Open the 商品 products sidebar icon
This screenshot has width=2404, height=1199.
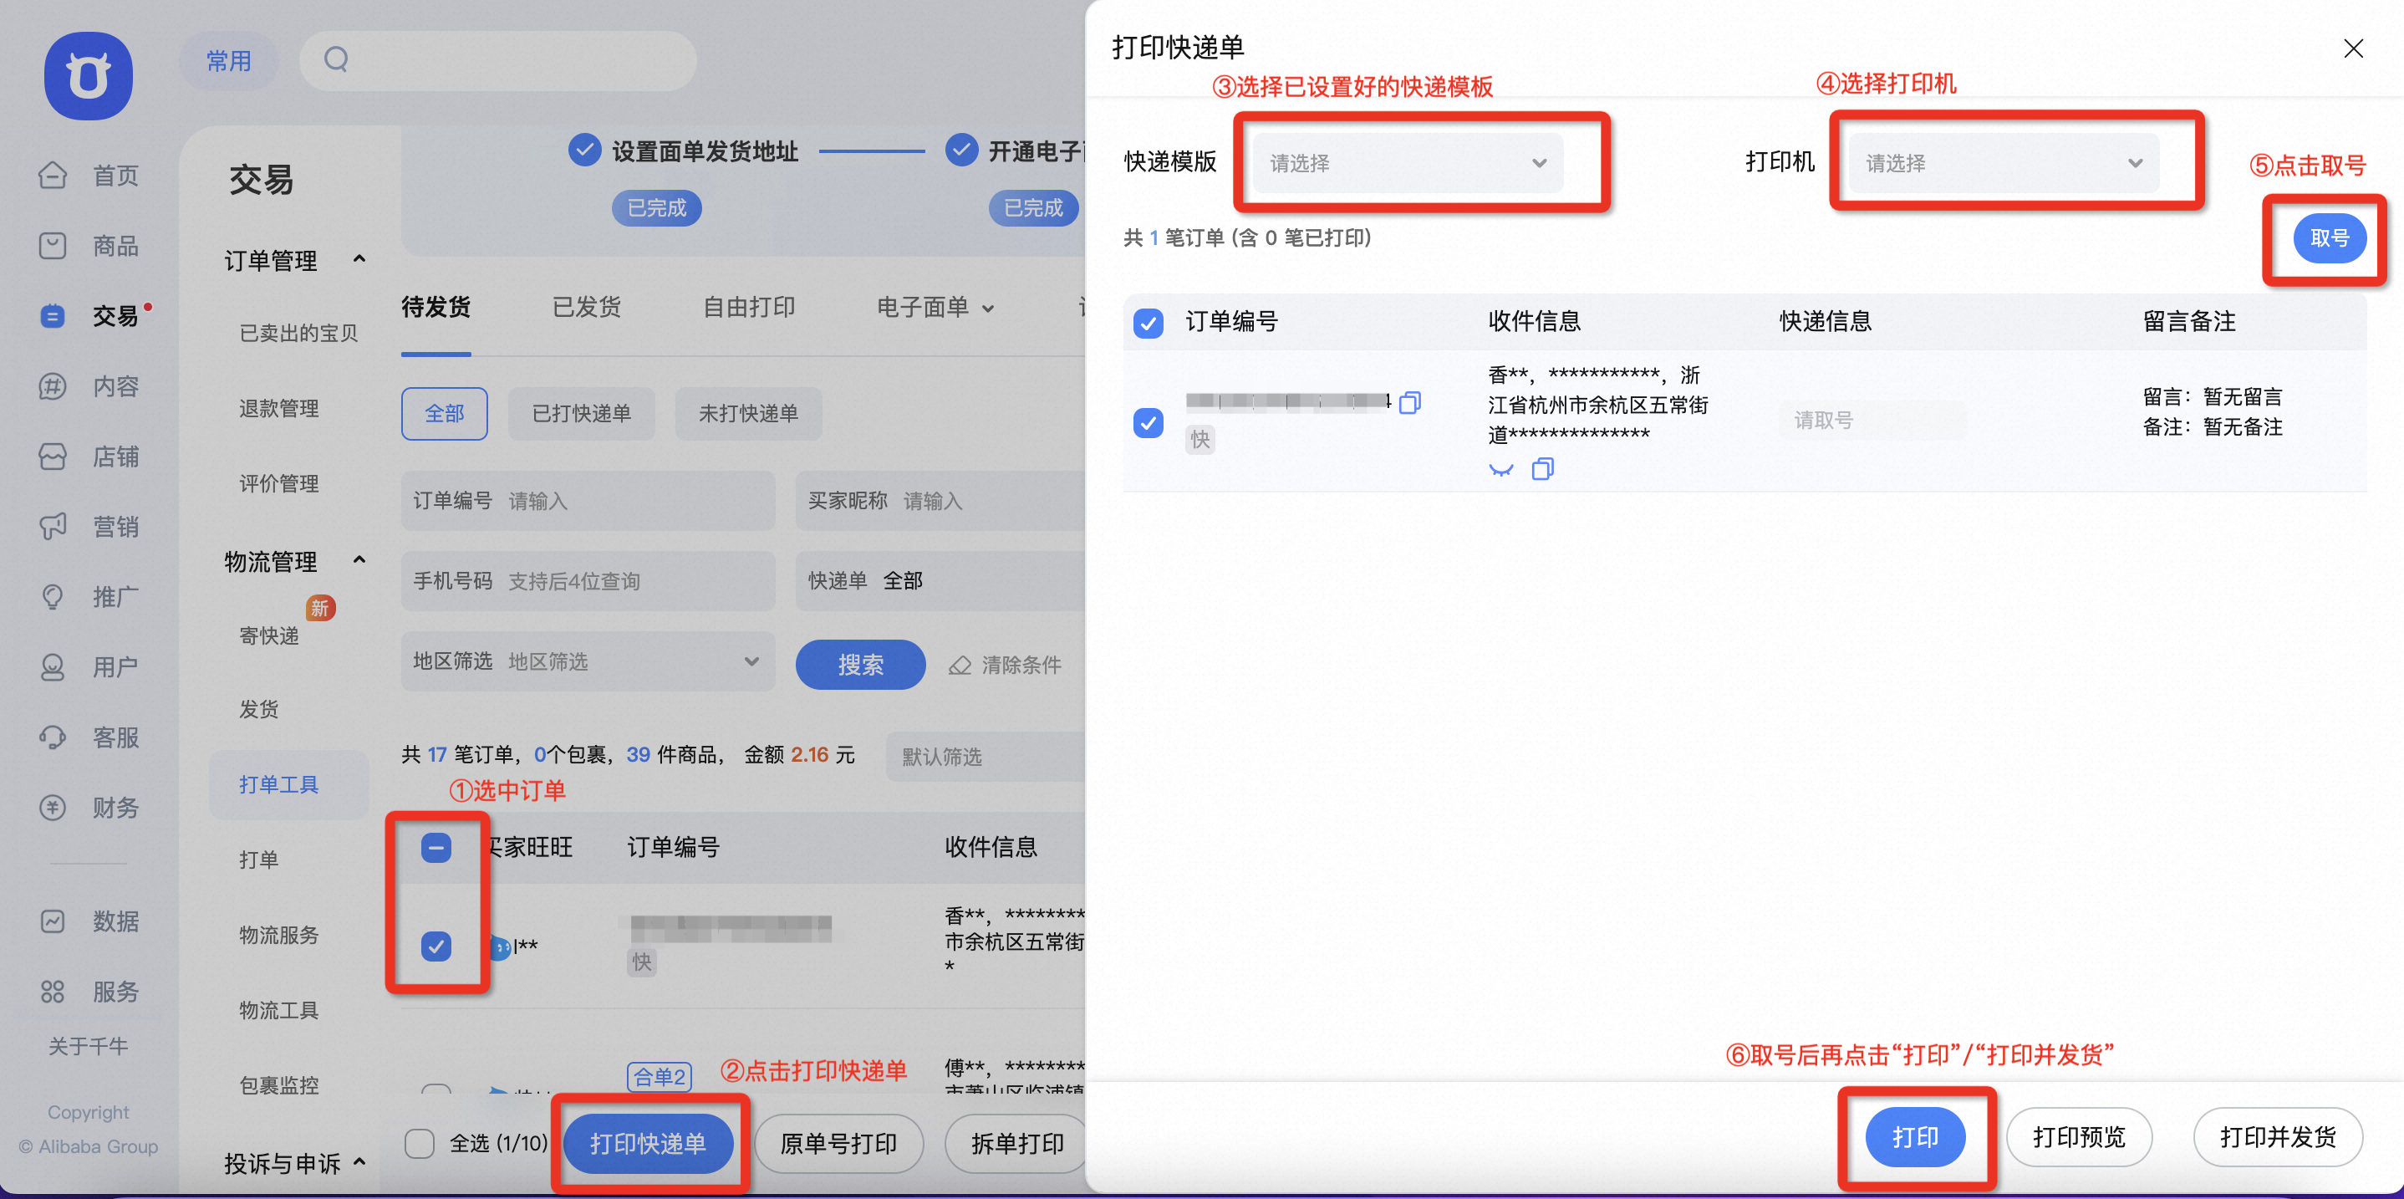pos(53,246)
